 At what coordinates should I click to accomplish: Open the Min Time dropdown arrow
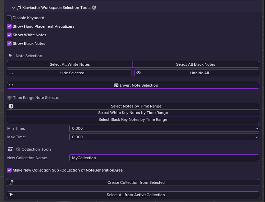click(x=257, y=128)
